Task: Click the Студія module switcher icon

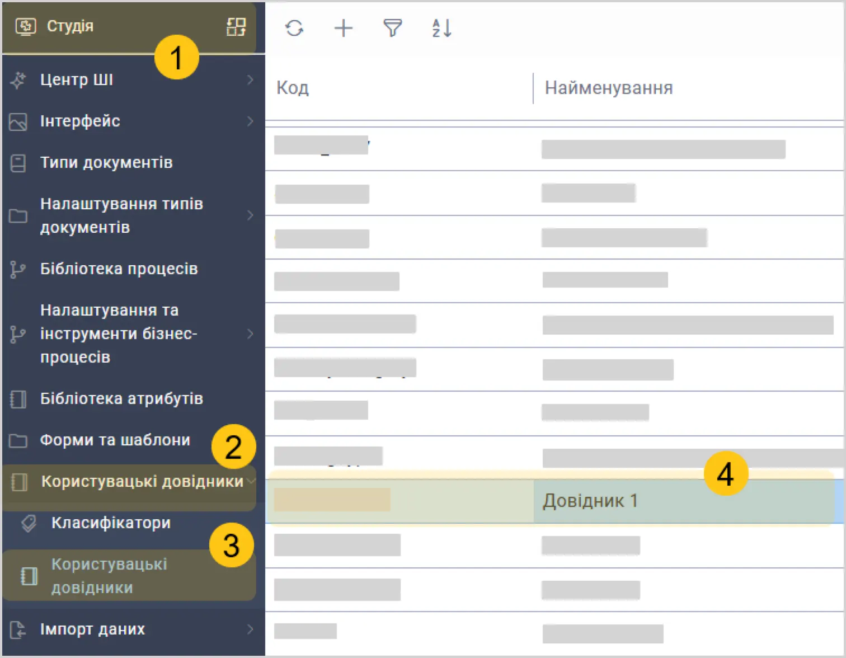Action: point(236,26)
